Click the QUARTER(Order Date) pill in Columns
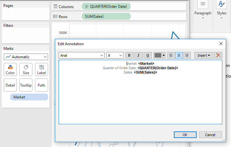Viewport: 231px width, 147px height. click(x=106, y=7)
